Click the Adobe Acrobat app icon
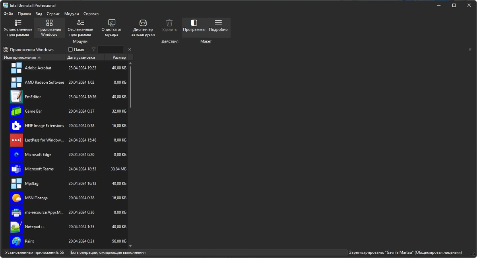This screenshot has height=258, width=477. 16,68
